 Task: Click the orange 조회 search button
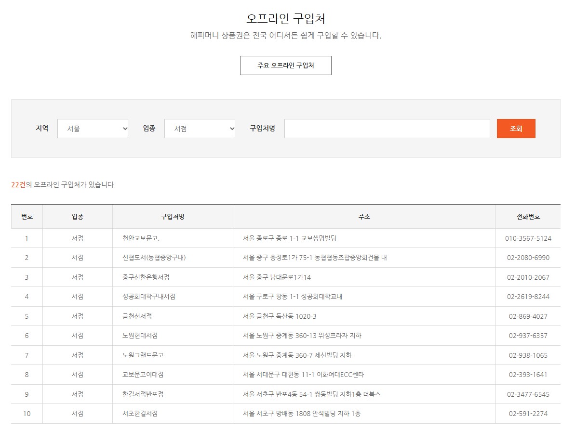pyautogui.click(x=516, y=129)
